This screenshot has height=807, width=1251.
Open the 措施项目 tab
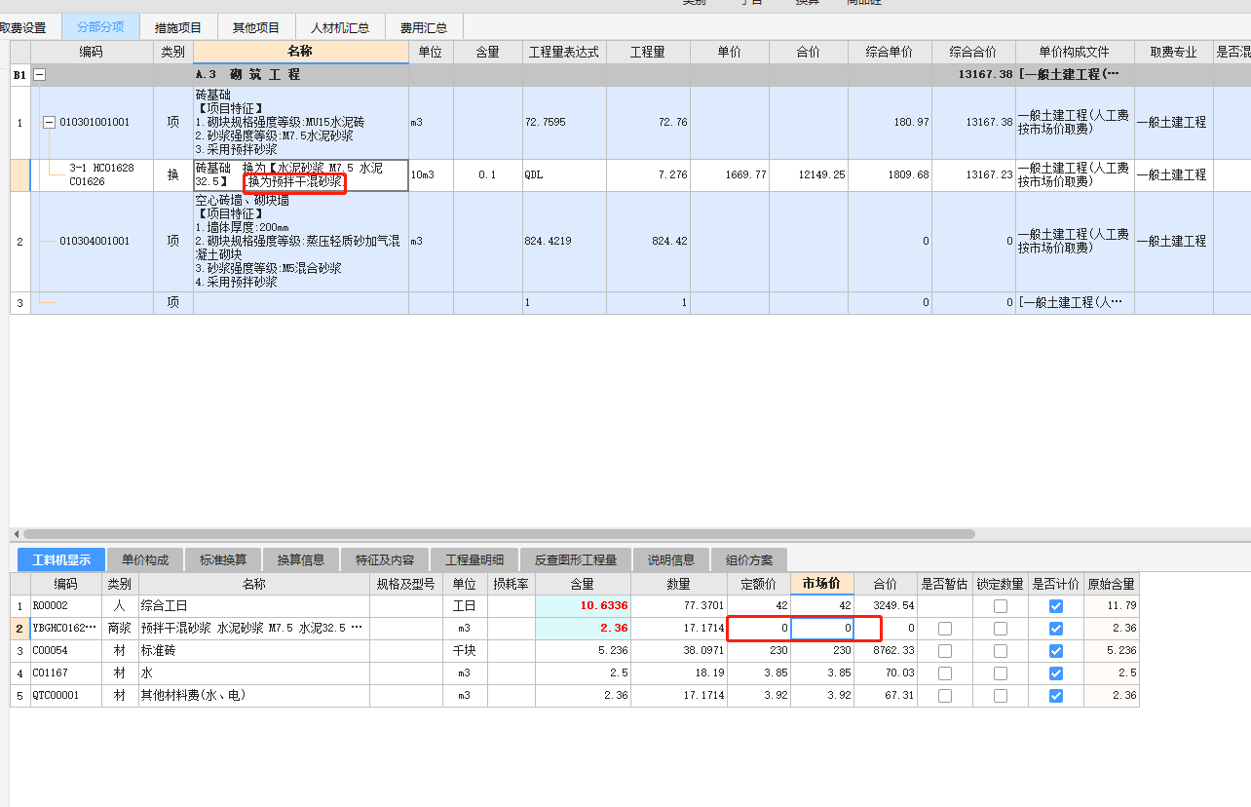pyautogui.click(x=178, y=27)
